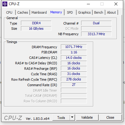
Task: Click the CPU-Z app icon in title bar
Action: [5, 4]
